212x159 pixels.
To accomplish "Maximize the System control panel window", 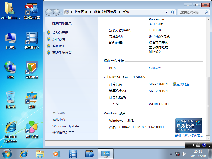I will pos(197,5).
